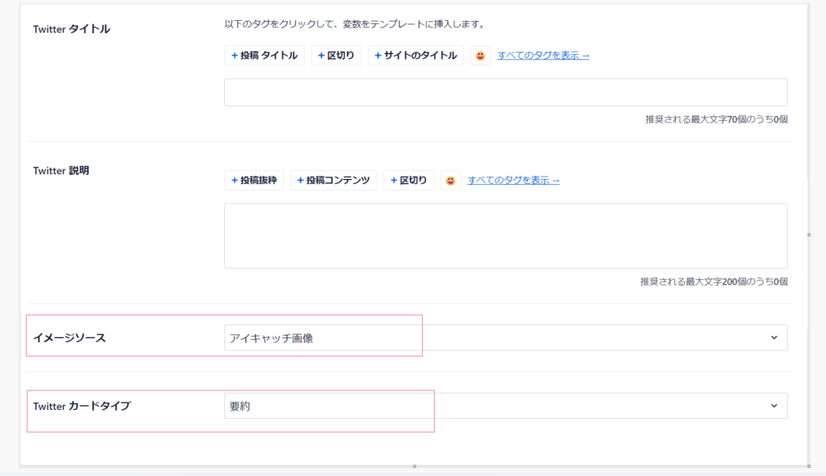Click the 200-character recommended count text
Screen dimensions: 826x476
coord(714,282)
